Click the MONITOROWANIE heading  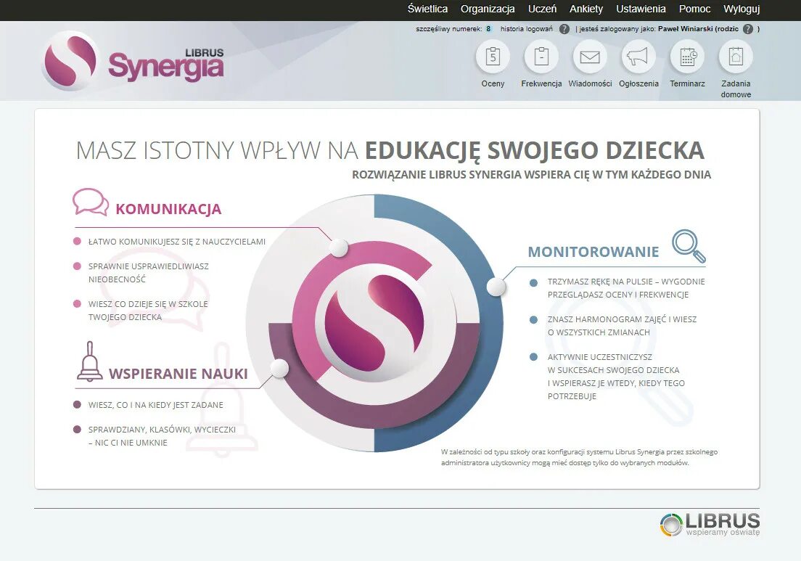[x=593, y=252]
